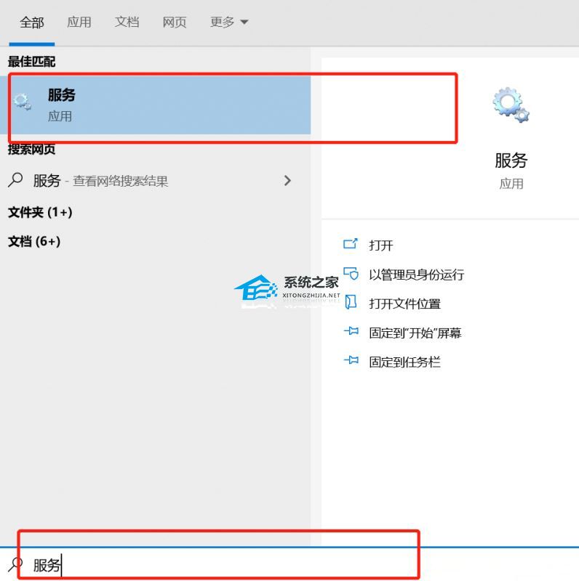The image size is (579, 581).
Task: Switch to the 应用 tab
Action: (x=79, y=23)
